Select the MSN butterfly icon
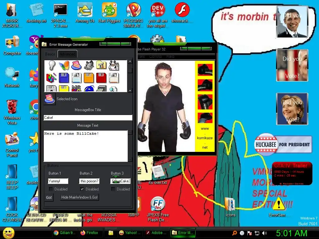Viewport: 319px width, 239px height. (x=64, y=66)
